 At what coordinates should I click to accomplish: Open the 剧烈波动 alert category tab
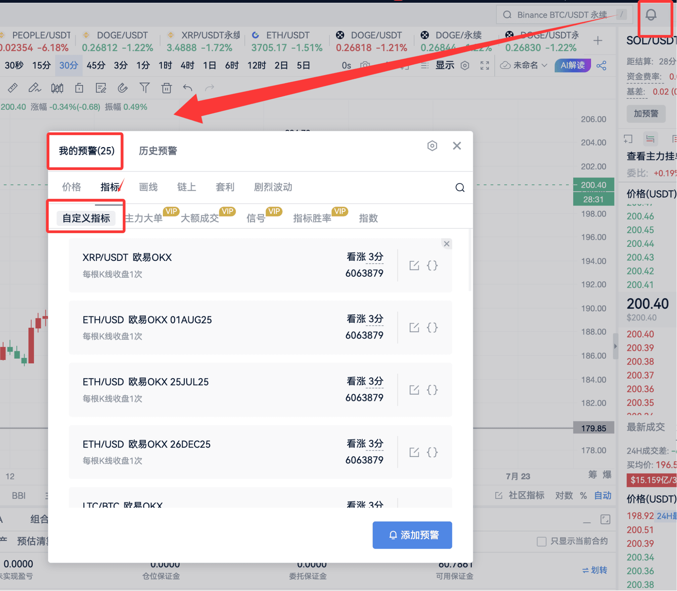273,187
